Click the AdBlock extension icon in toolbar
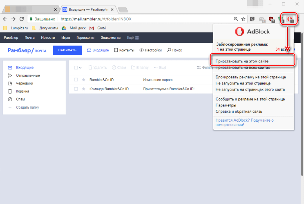Viewport: 304px width, 204px height. click(x=289, y=19)
